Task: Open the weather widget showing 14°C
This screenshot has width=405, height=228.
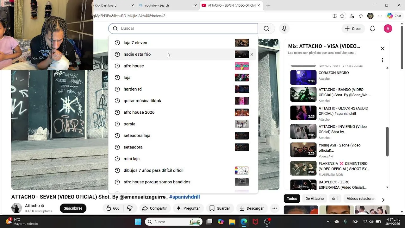Action: (22, 221)
